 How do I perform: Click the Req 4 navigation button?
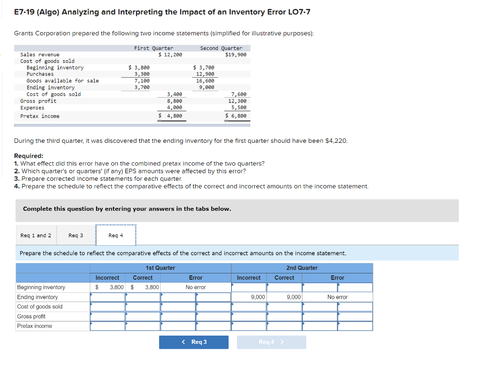tap(271, 342)
